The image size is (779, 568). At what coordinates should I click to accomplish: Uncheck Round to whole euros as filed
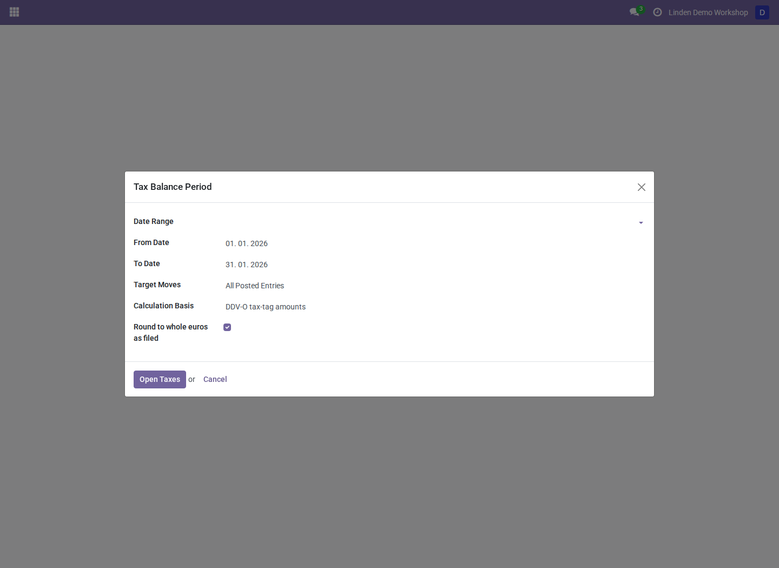[x=227, y=327]
